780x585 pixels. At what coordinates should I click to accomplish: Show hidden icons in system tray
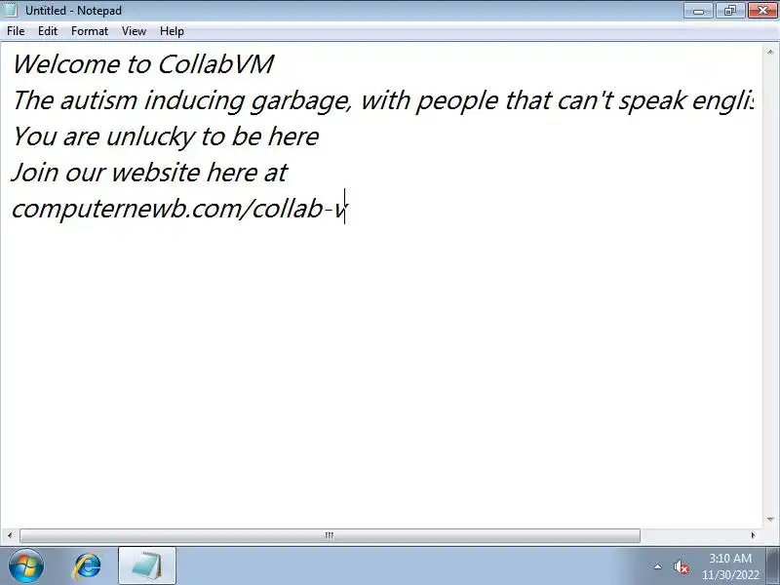tap(657, 566)
